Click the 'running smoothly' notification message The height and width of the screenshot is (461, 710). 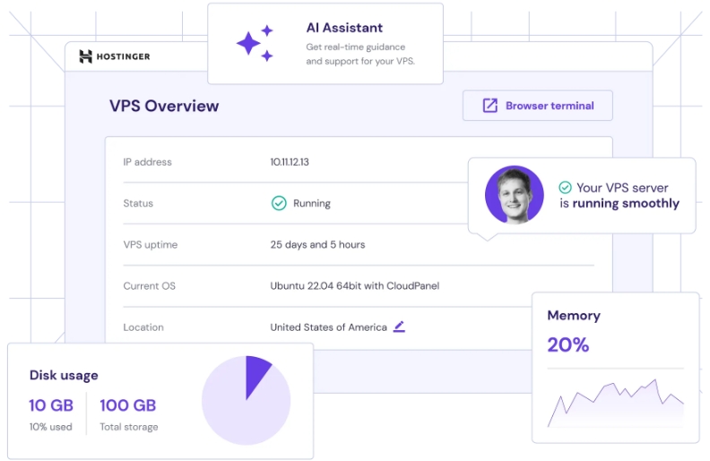(x=625, y=204)
